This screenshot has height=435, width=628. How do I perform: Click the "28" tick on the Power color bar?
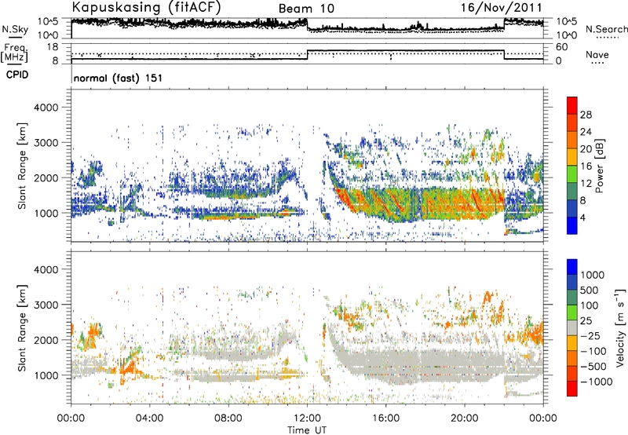point(586,115)
